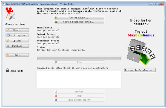Click the window title bar app icon
This screenshot has width=166, height=108.
click(4, 4)
